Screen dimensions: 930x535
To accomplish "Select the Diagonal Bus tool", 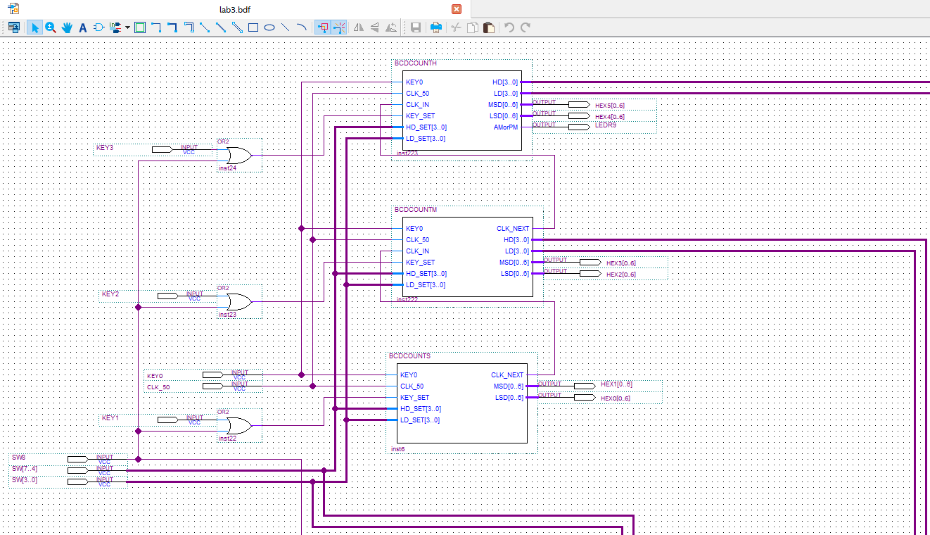I will (x=221, y=27).
